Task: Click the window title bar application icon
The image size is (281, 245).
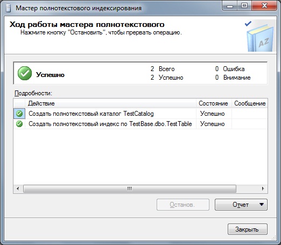Action: click(x=8, y=8)
